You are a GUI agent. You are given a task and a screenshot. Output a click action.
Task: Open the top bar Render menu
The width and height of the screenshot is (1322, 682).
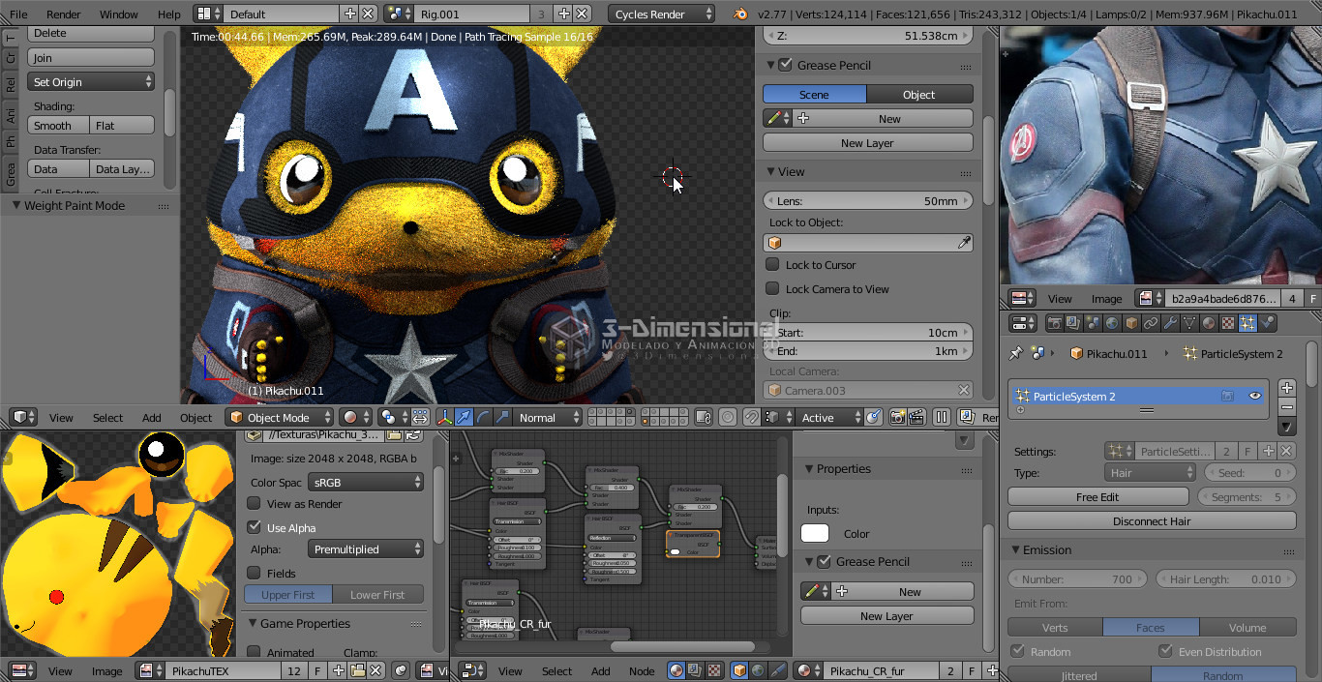pos(64,15)
